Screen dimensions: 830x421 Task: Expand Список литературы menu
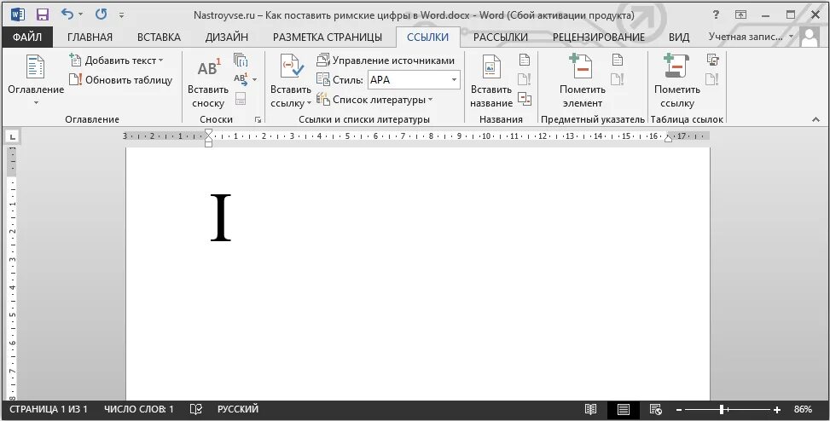[374, 100]
